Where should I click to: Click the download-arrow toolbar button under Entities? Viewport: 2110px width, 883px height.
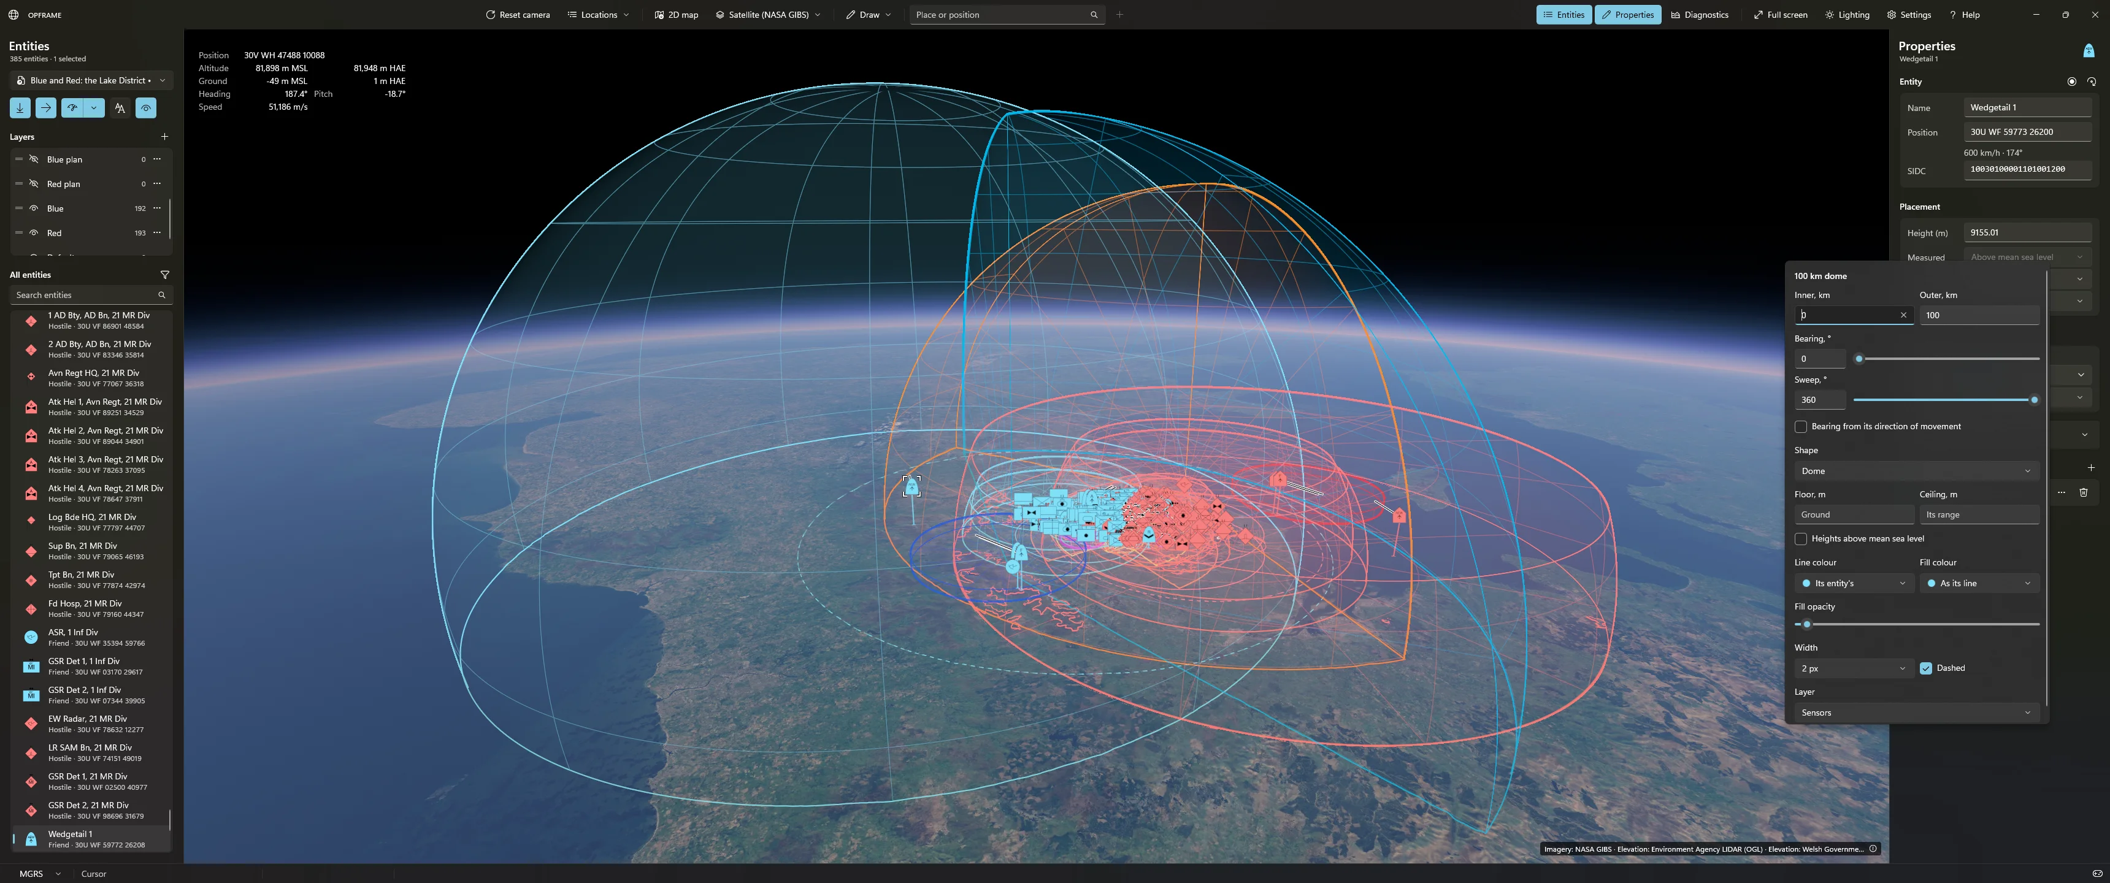[x=20, y=108]
